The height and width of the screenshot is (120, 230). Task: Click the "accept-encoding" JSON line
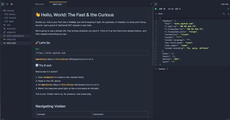pyautogui.click(x=186, y=48)
